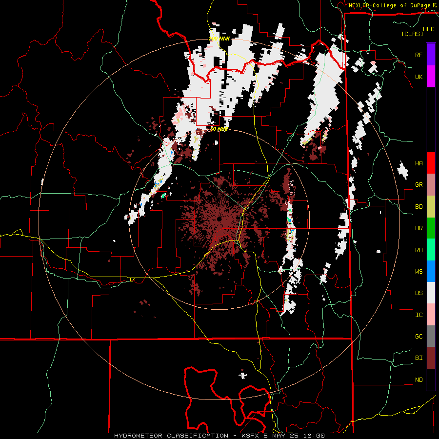Click the UK legend label

tap(419, 77)
